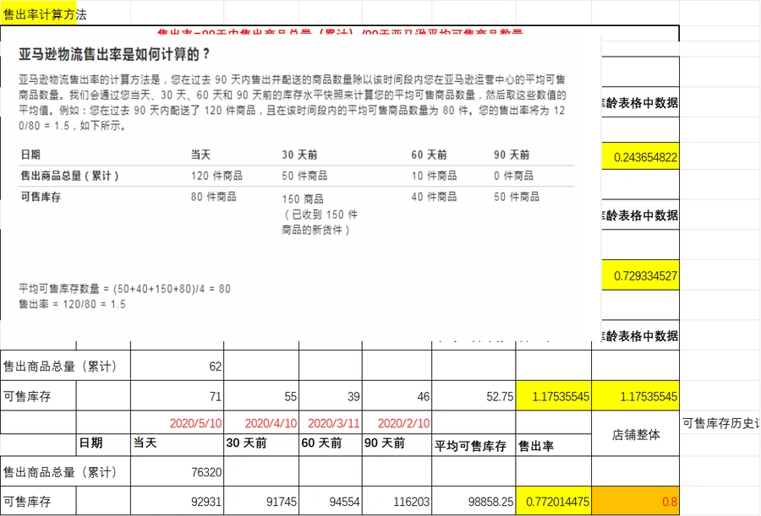
Task: Click the yellow cell showing 0.243654822
Action: click(640, 156)
